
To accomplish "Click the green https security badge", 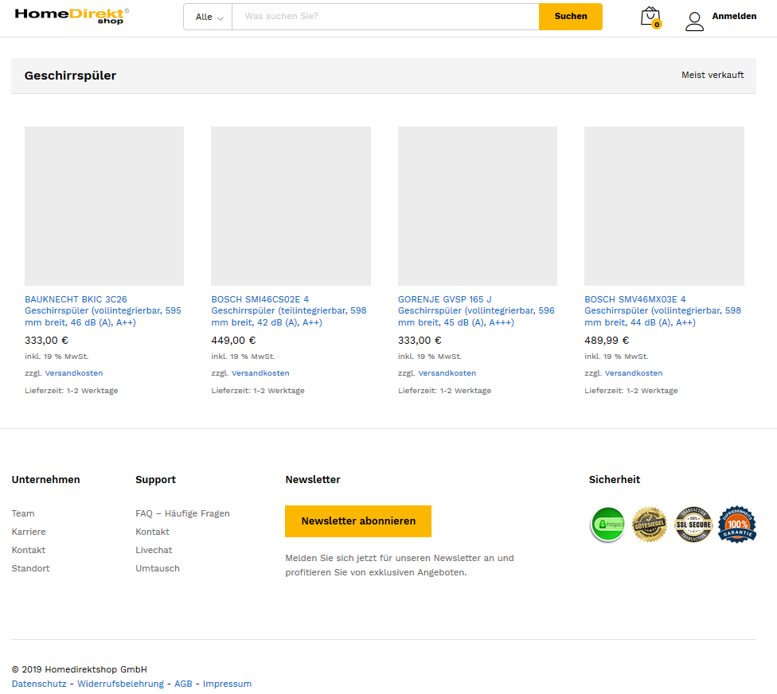I will point(607,524).
